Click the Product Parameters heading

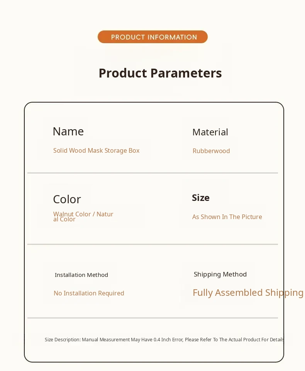[160, 73]
